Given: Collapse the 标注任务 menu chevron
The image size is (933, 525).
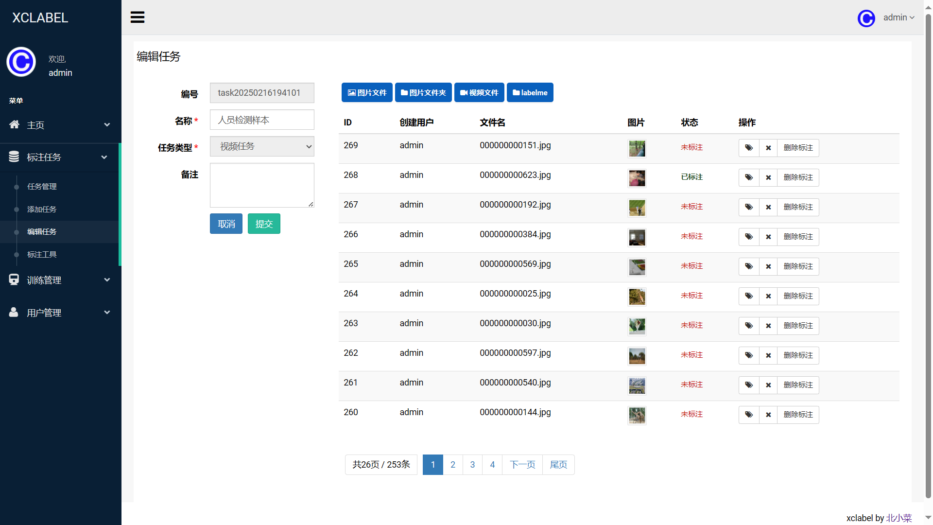Looking at the screenshot, I should click(104, 157).
